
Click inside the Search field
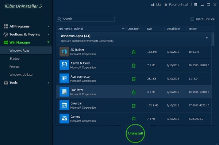click(85, 19)
